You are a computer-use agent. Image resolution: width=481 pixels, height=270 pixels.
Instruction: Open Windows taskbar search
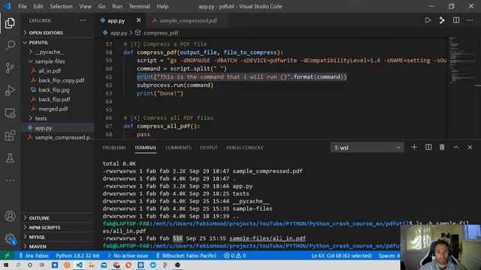[18, 265]
